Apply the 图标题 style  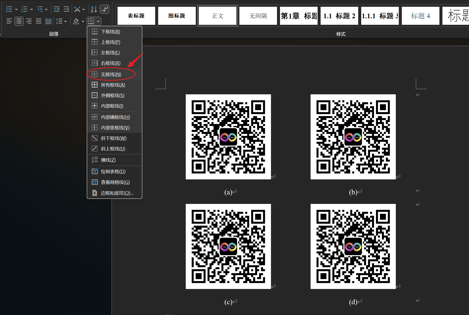coord(177,16)
